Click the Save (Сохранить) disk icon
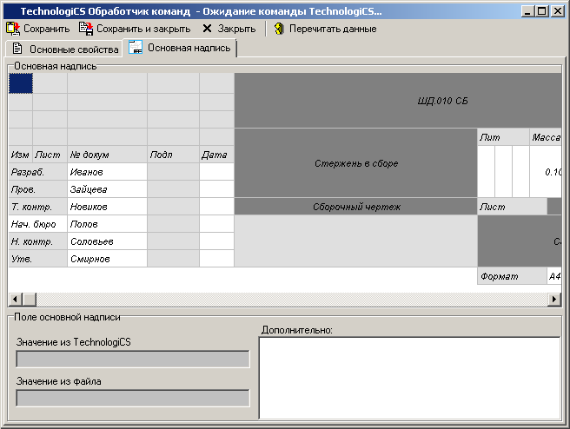570x429 pixels. click(13, 29)
